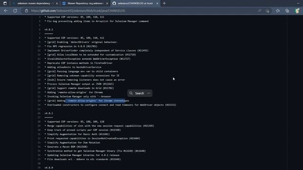The width and height of the screenshot is (303, 170).
Task: Open more options in selection popup
Action: [149, 93]
